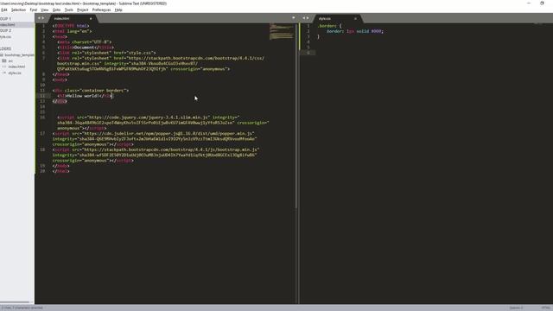Click the popper.min.js script line
The height and width of the screenshot is (311, 553).
click(x=154, y=134)
